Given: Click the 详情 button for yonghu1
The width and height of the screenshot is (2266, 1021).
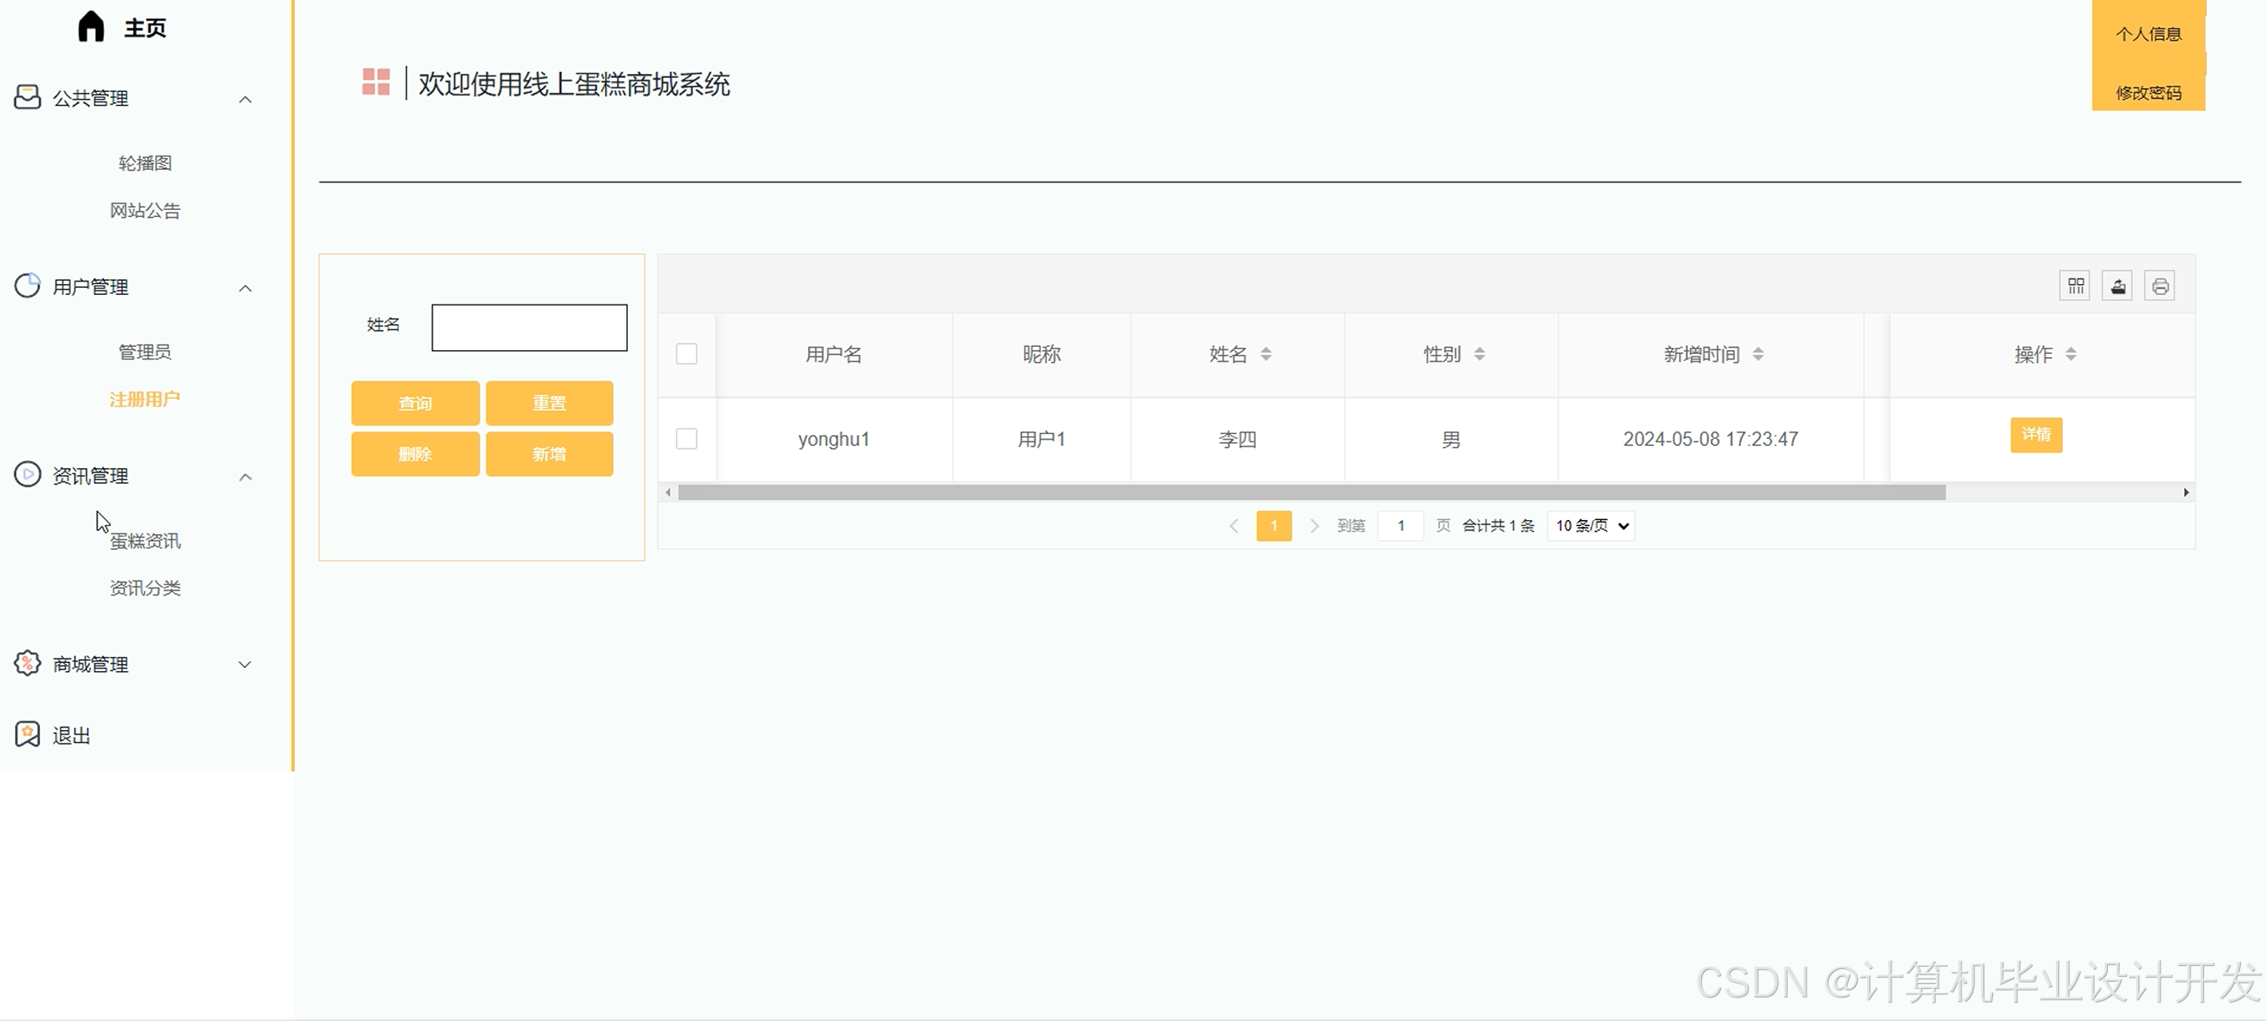Looking at the screenshot, I should click(2035, 434).
